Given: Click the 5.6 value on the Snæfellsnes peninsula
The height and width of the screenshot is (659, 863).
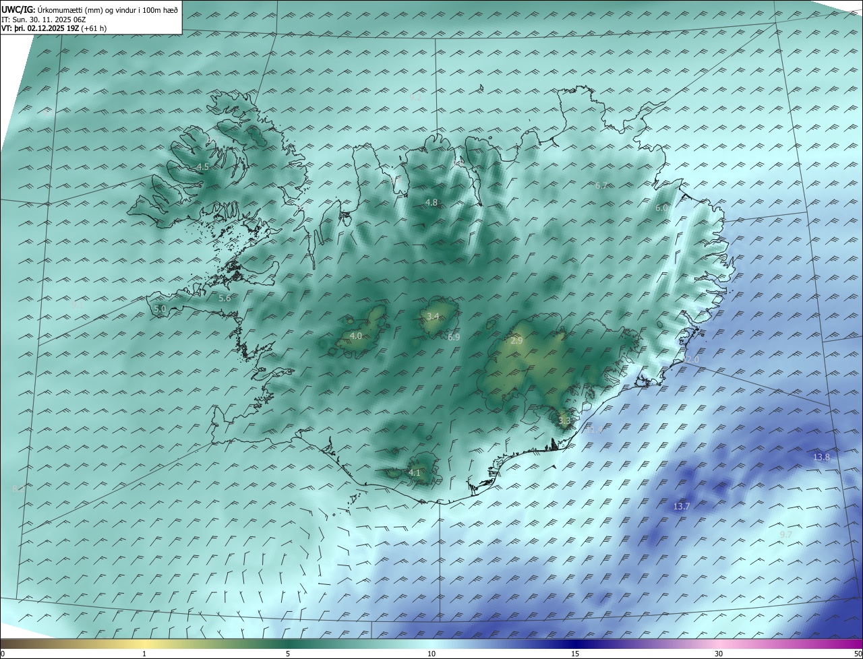Looking at the screenshot, I should click(225, 298).
